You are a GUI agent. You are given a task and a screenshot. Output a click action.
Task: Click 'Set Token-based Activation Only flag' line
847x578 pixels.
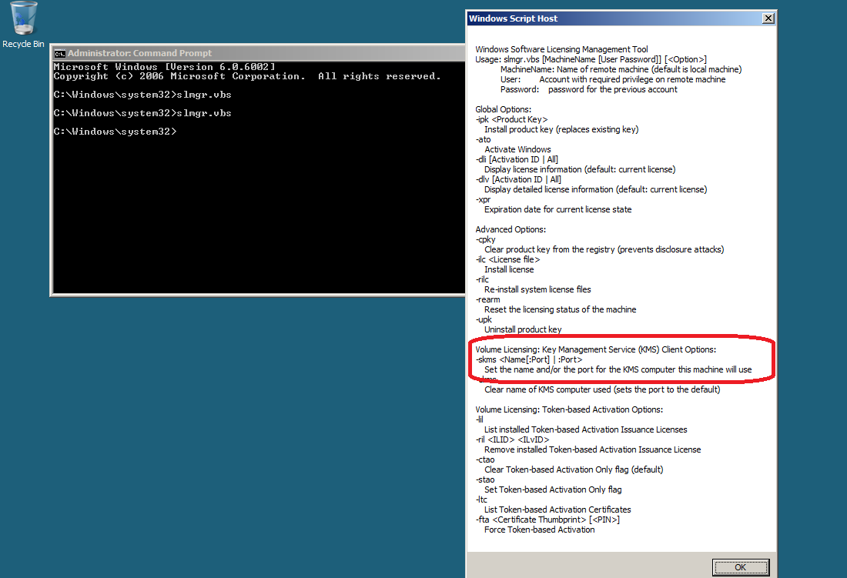click(553, 489)
